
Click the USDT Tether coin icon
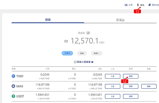coord(14,96)
